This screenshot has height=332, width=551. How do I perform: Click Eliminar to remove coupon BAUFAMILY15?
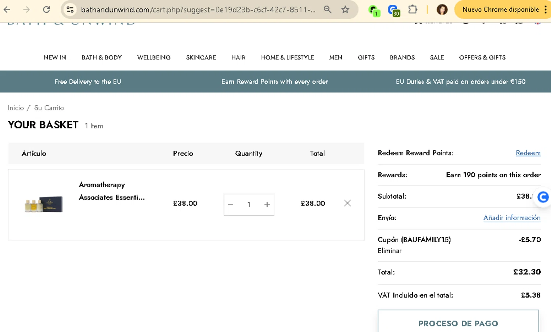[x=389, y=251]
